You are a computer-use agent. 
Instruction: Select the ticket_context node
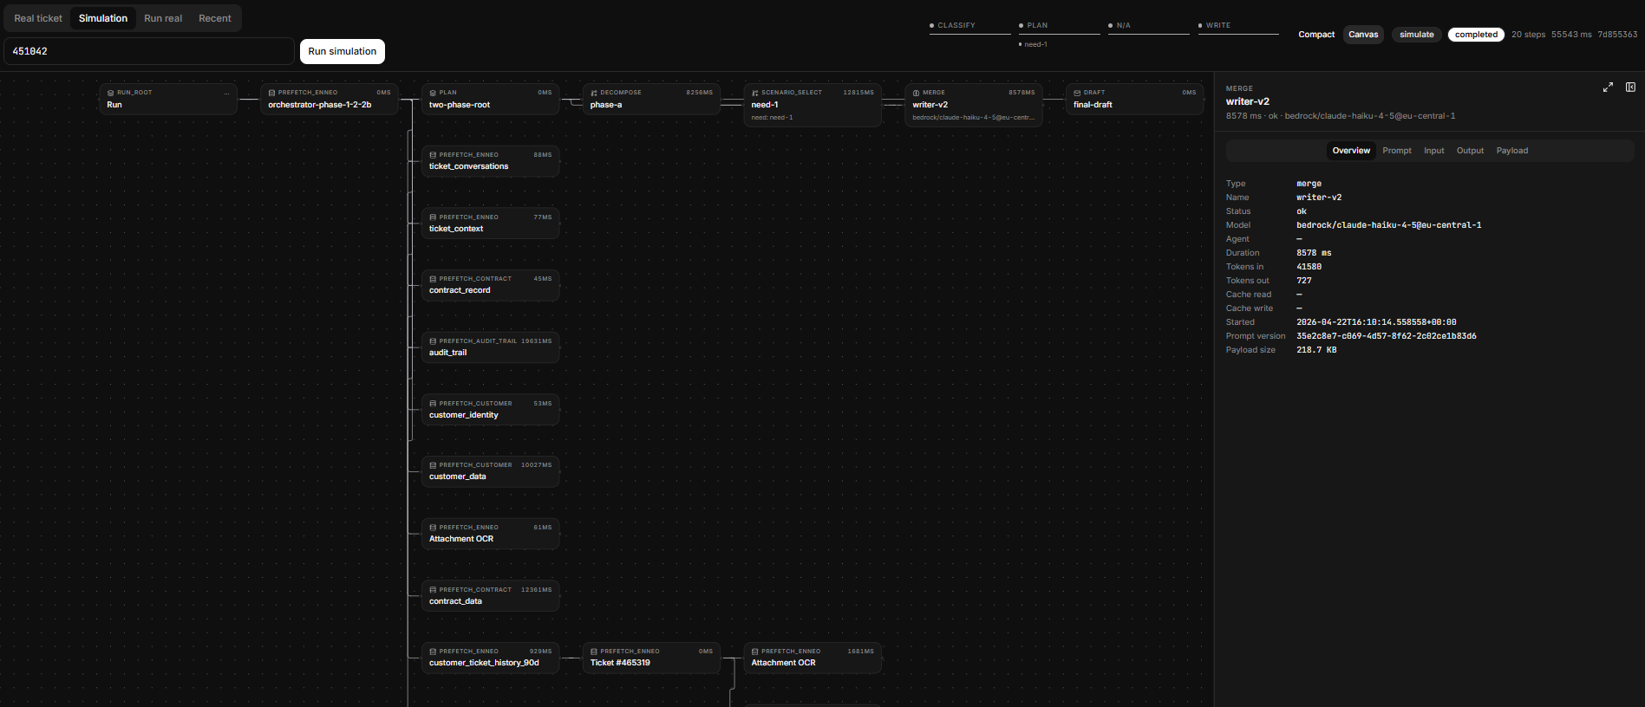click(x=491, y=223)
